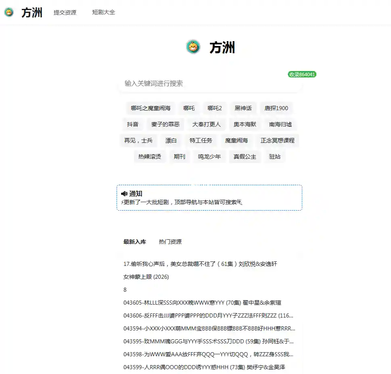Open the entry starting with 17.偷听我心声后
Image resolution: width=391 pixels, height=374 pixels.
pos(200,264)
